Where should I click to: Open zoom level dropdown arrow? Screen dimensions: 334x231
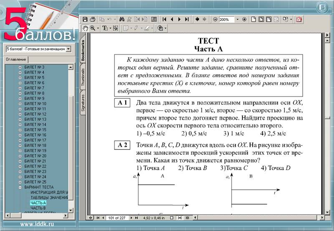point(238,19)
